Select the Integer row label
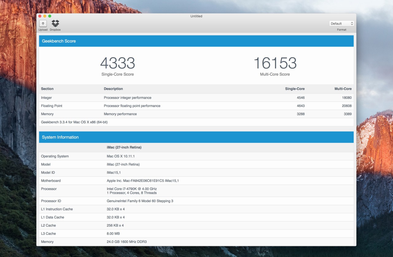This screenshot has height=257, width=393. tap(46, 98)
